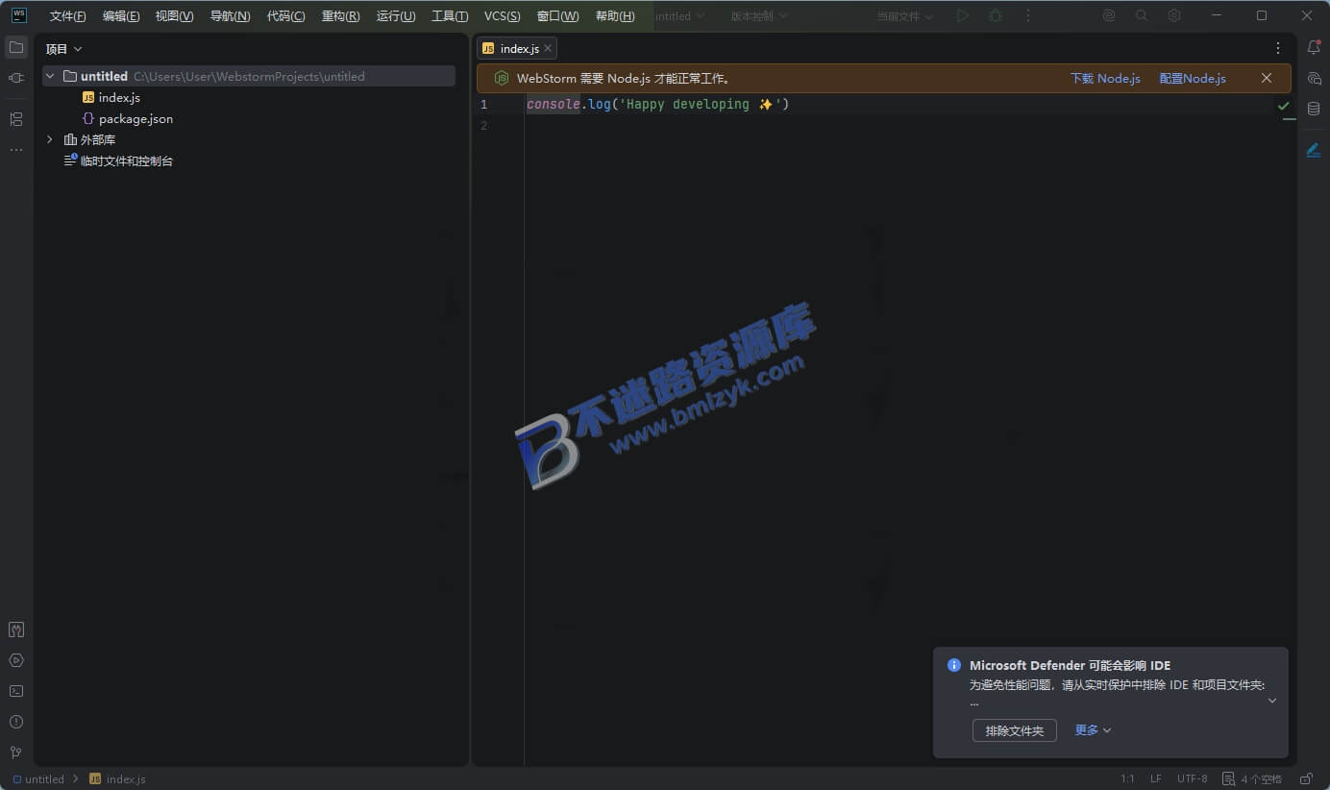The image size is (1330, 790).
Task: Open the Commit tool window icon
Action: (16, 78)
